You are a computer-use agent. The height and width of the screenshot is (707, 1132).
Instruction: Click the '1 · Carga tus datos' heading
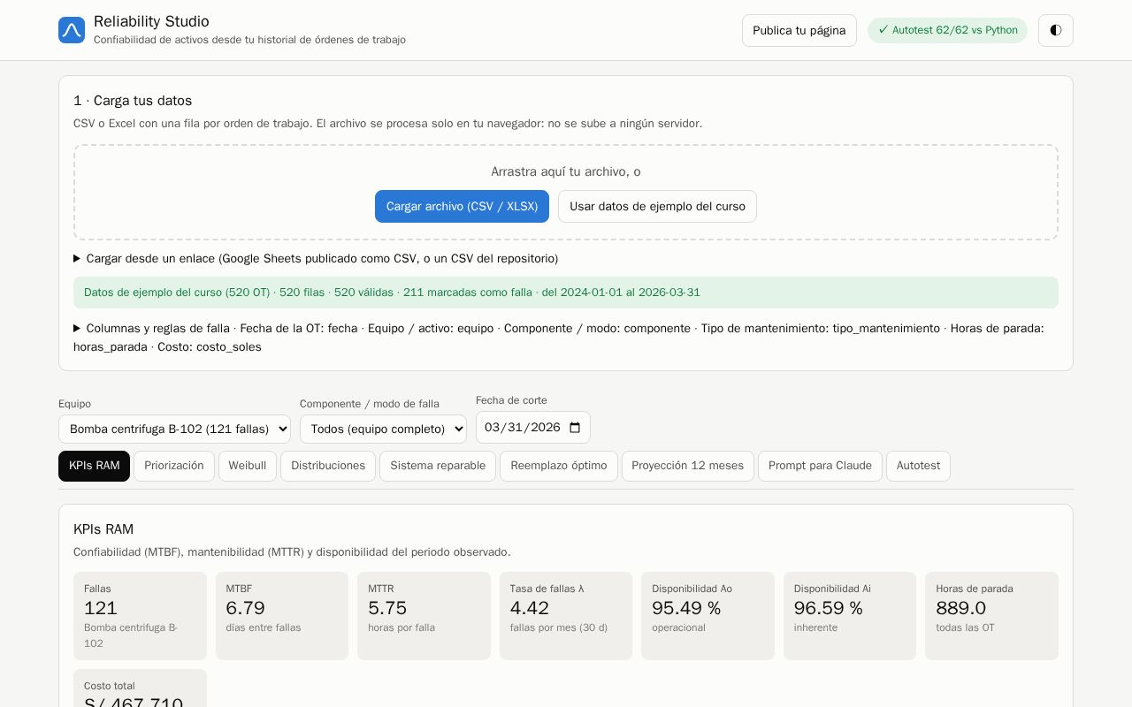133,101
